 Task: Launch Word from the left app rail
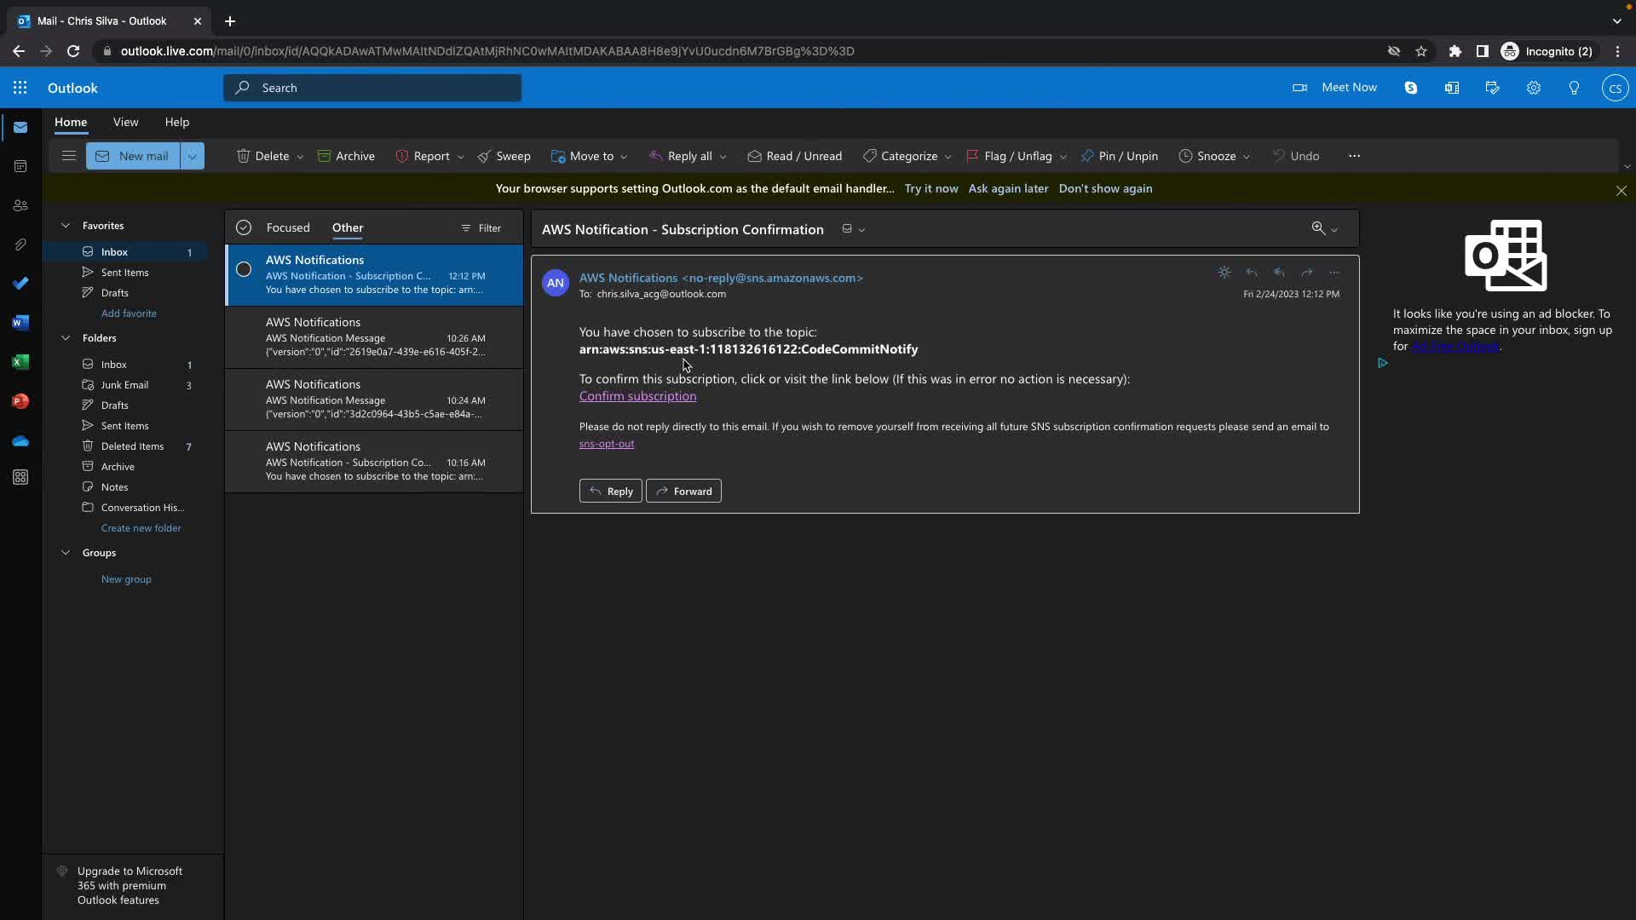click(x=20, y=323)
